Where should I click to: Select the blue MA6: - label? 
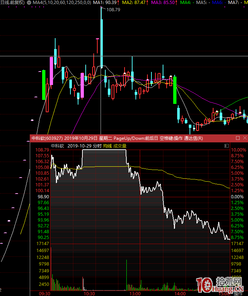219,3
